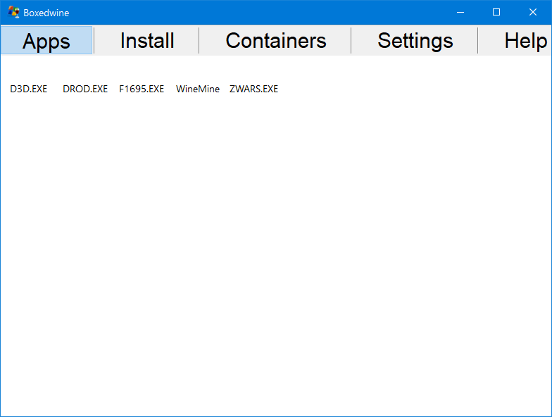Launch the D3D.EXE app entry
Screen dimensions: 552x417
click(x=28, y=89)
